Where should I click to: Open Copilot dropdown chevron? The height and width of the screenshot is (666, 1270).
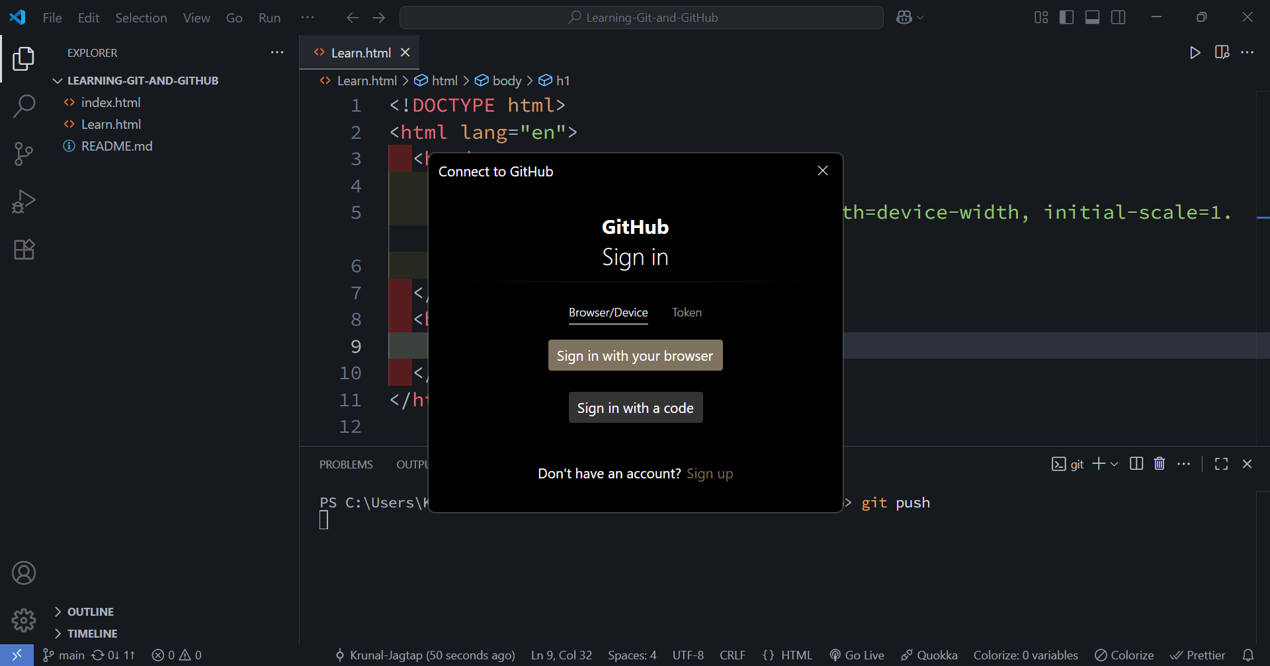(x=920, y=18)
